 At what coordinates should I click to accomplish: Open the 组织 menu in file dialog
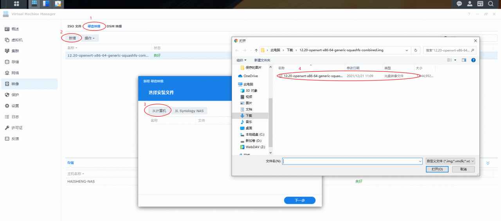pos(241,60)
